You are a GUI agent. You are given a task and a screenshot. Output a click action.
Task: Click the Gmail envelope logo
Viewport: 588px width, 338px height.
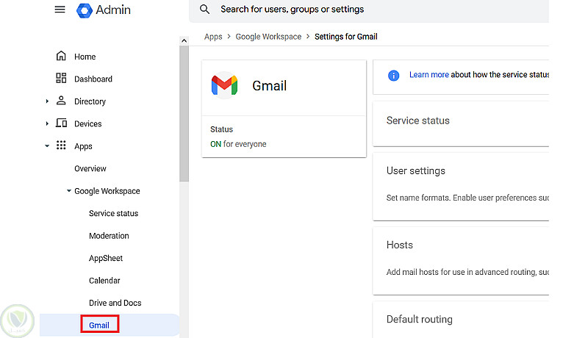[224, 86]
